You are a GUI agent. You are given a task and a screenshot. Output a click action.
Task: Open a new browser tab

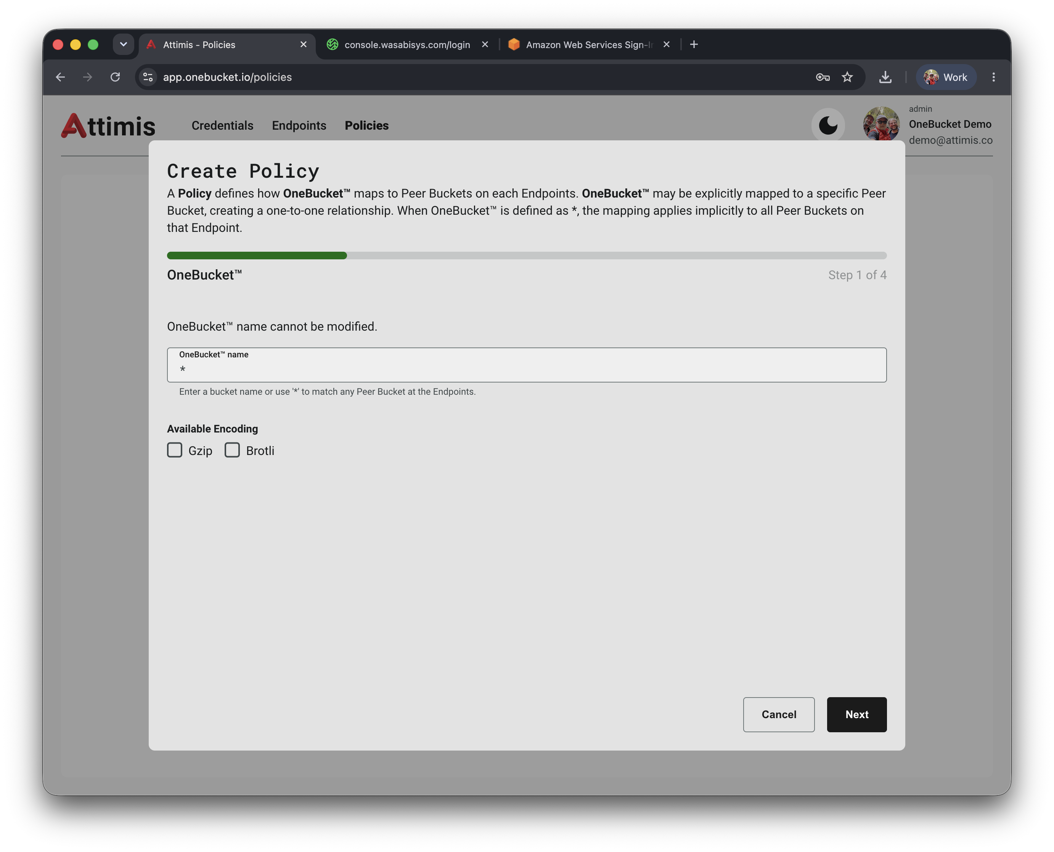694,45
